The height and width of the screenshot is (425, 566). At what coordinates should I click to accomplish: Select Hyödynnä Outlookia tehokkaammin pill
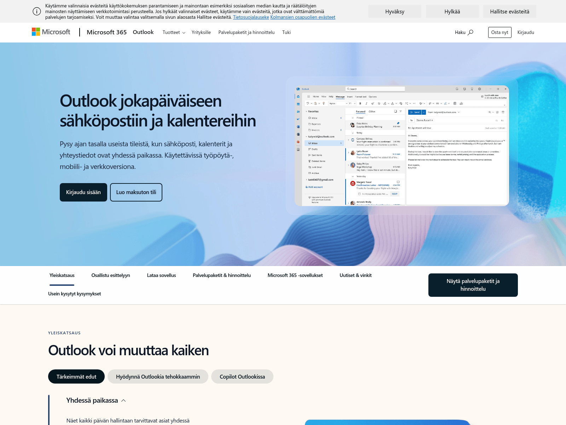click(158, 376)
